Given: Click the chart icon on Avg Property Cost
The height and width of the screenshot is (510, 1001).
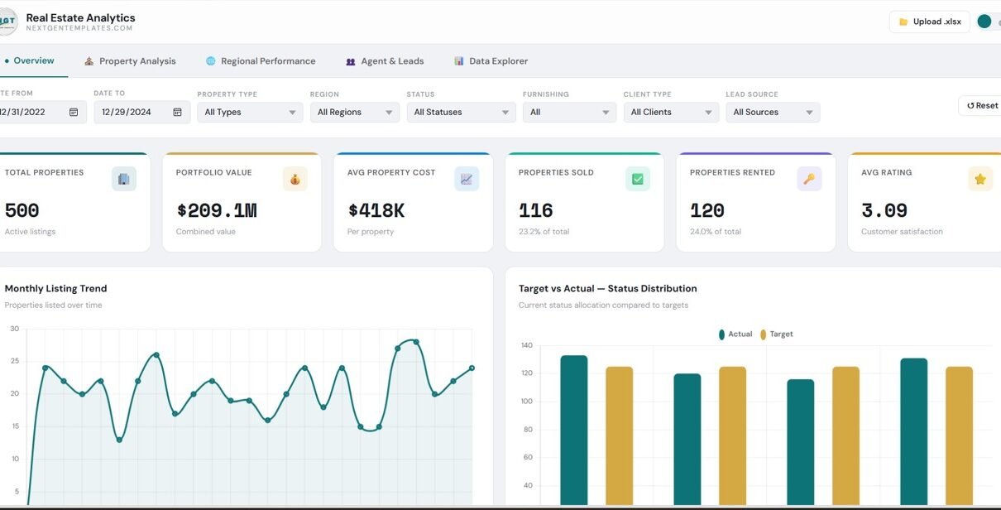Looking at the screenshot, I should click(x=467, y=179).
